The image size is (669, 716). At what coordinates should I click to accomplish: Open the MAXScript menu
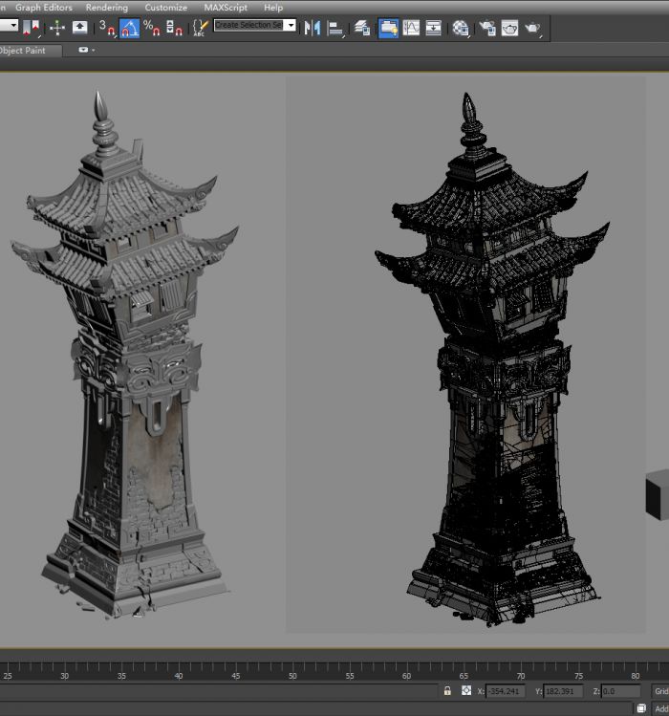226,8
